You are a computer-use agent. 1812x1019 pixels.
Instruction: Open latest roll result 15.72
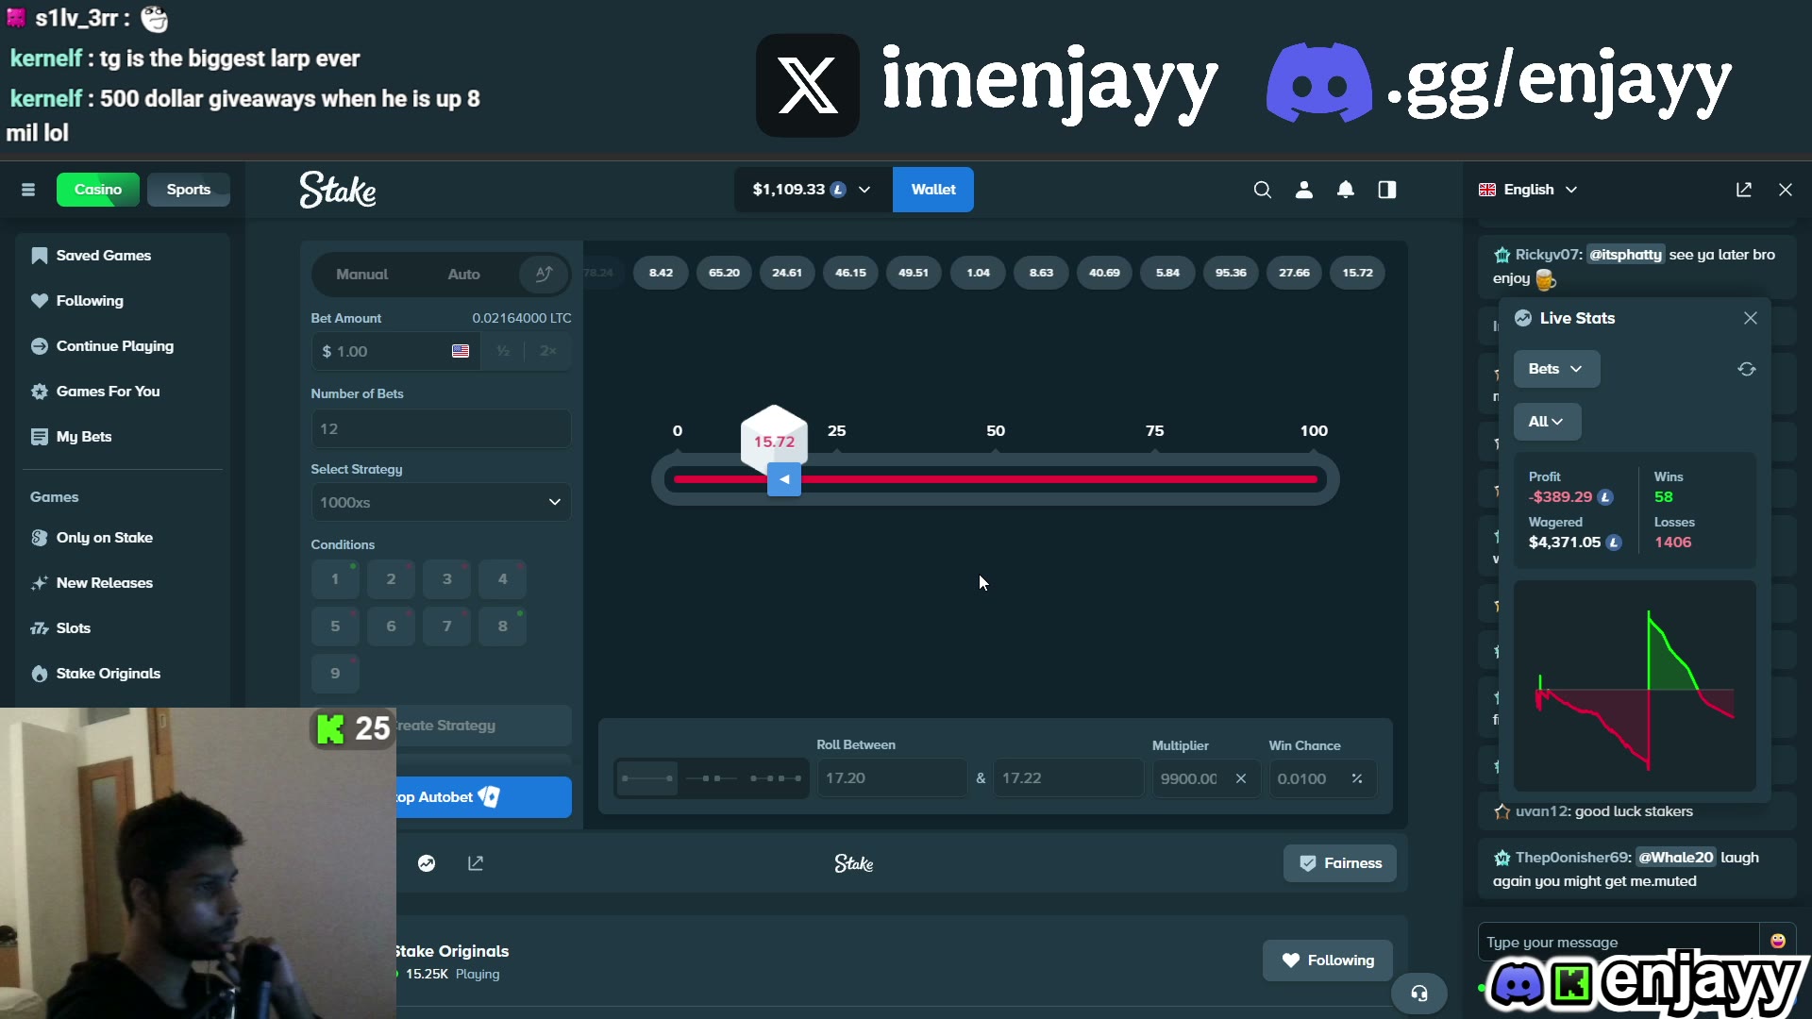[x=1357, y=273]
